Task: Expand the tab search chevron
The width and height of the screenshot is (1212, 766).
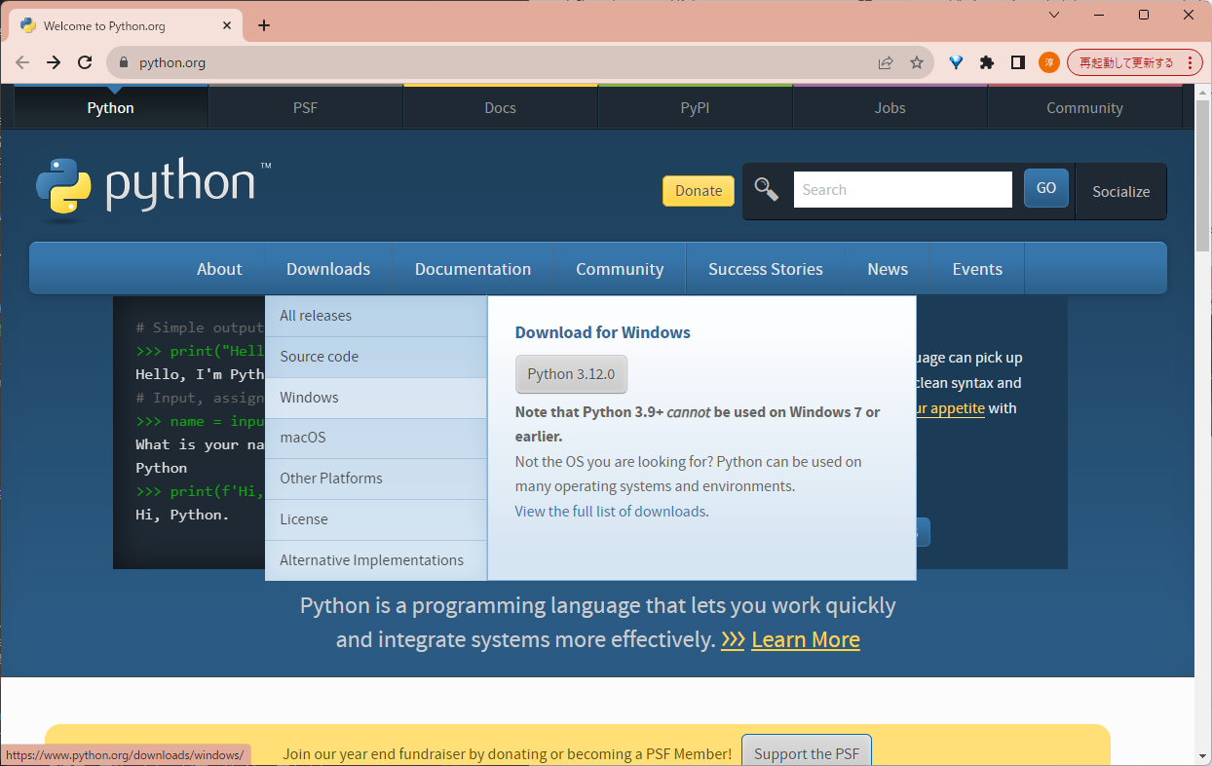Action: point(1054,15)
